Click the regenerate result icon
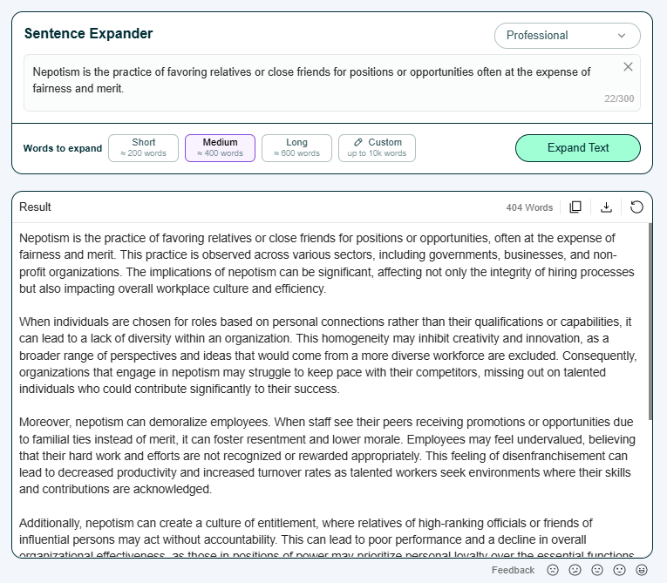Image resolution: width=667 pixels, height=583 pixels. 637,207
